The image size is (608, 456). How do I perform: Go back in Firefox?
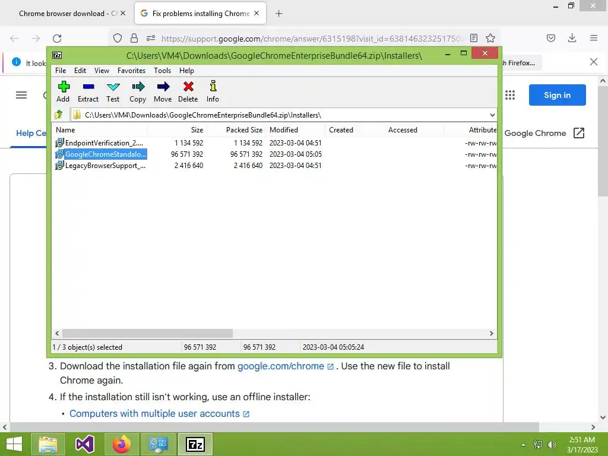point(14,39)
